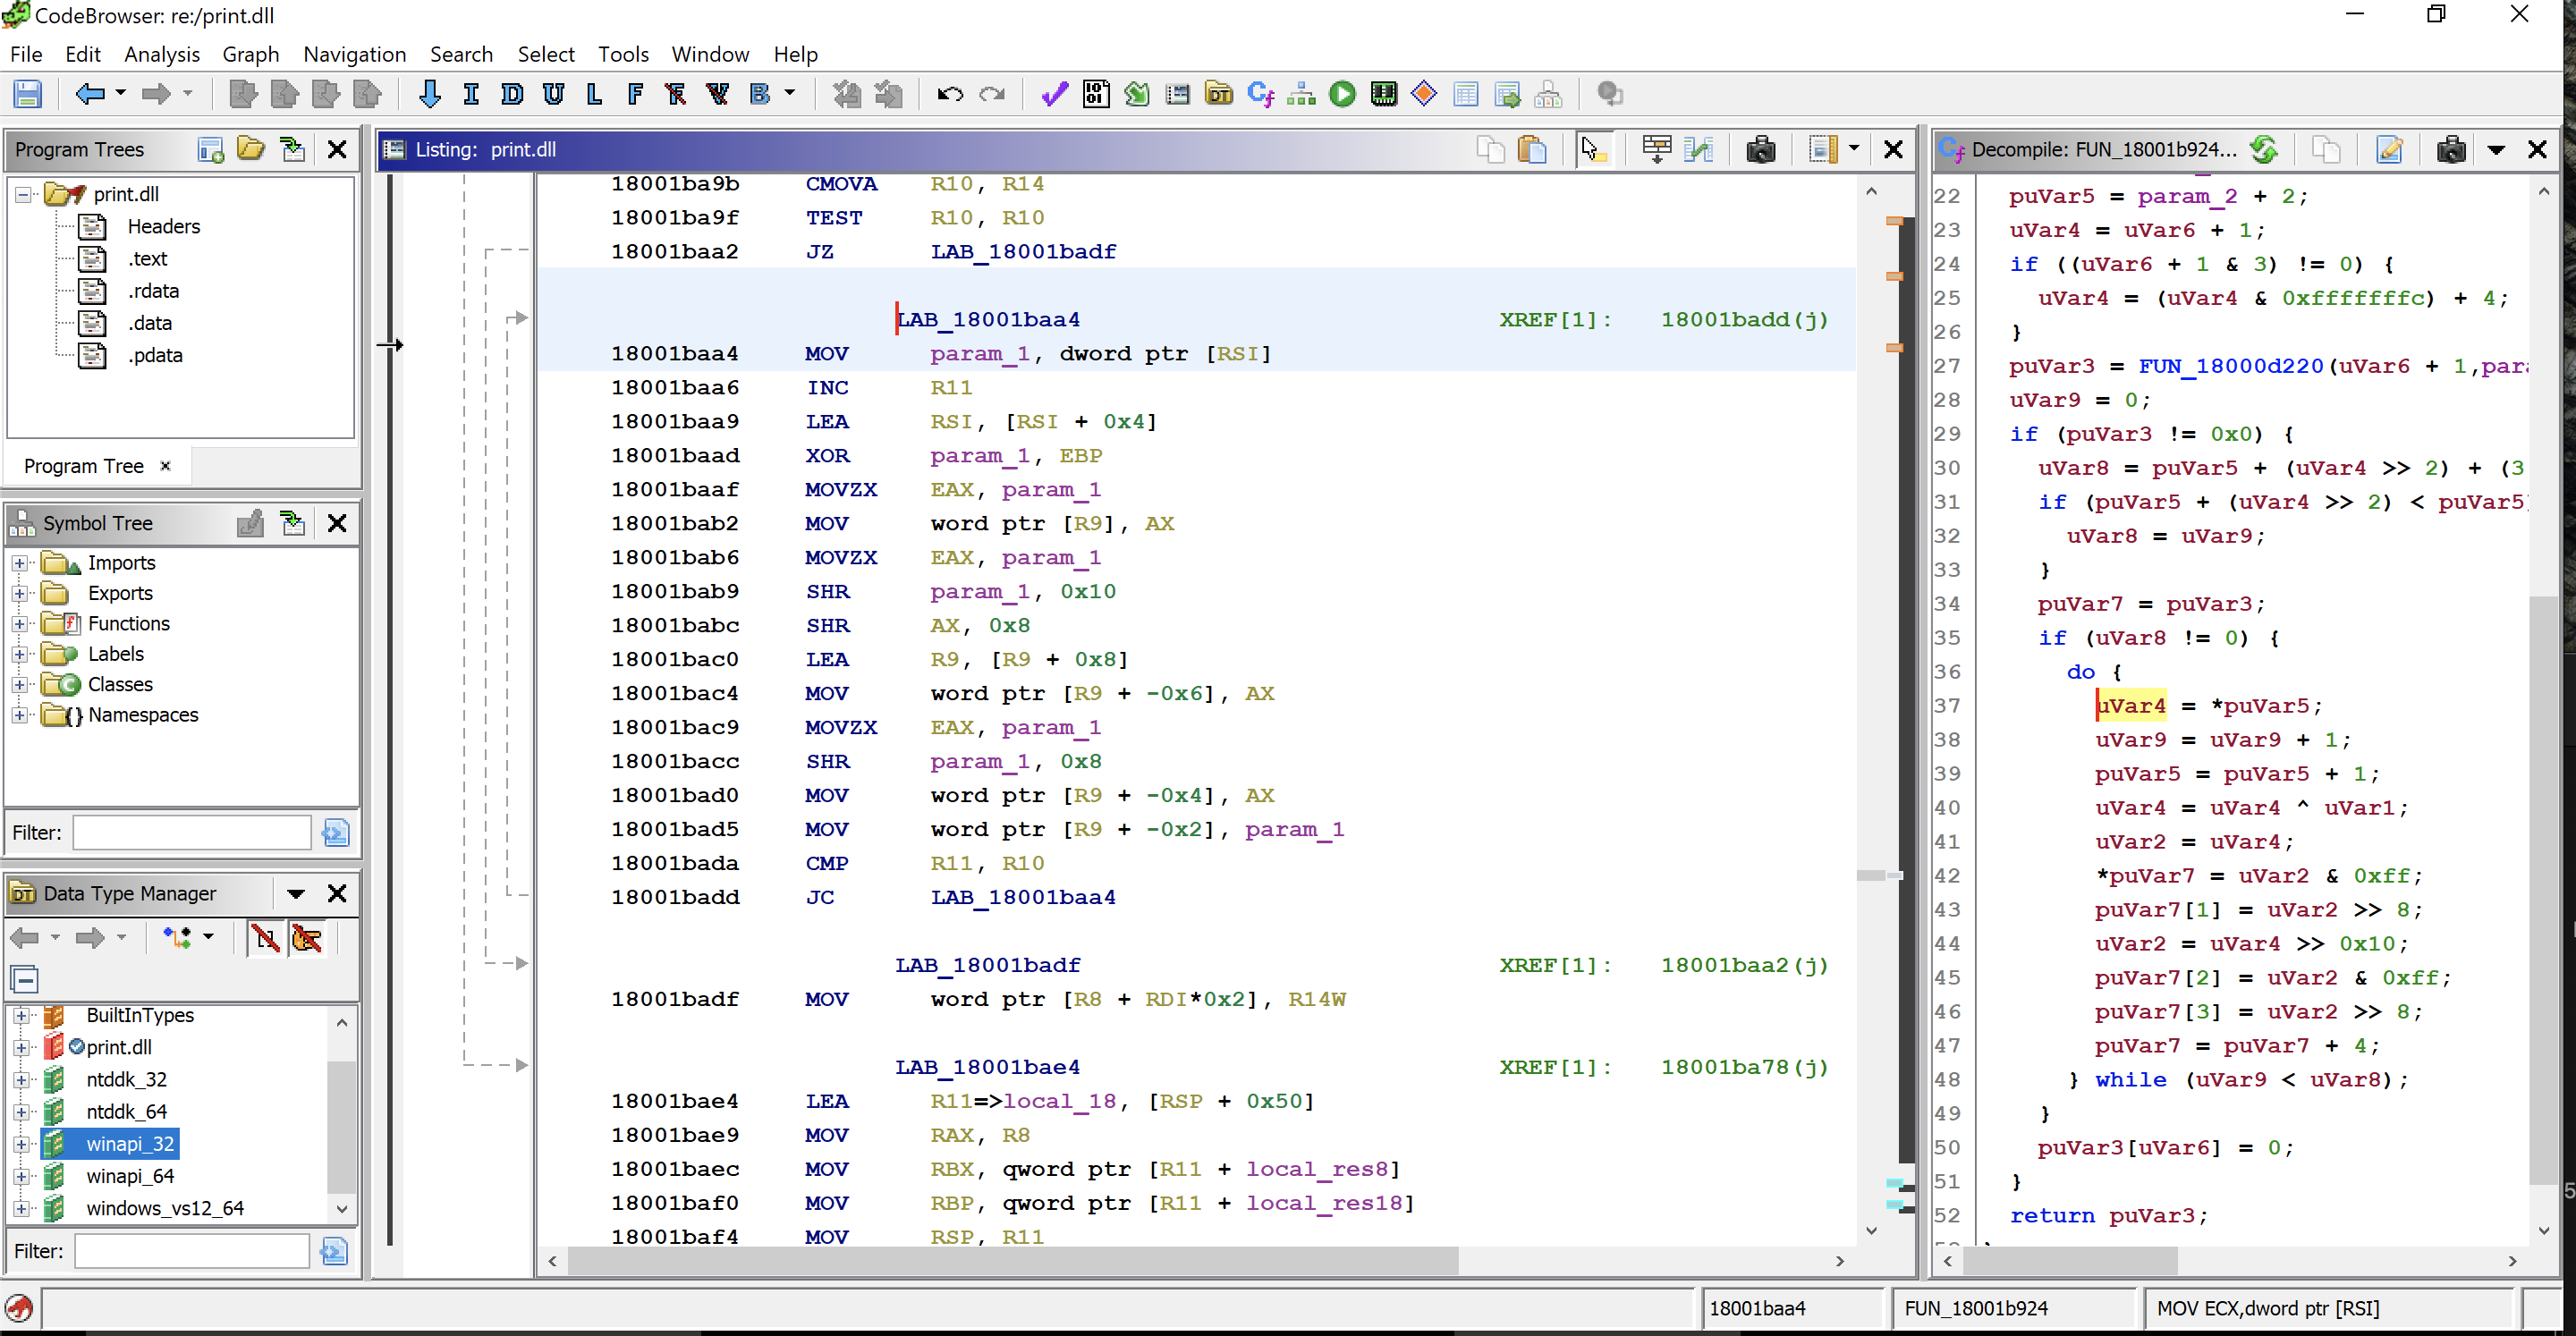2576x1336 pixels.
Task: Follow the FUN_18000d220 call in the decompiler
Action: (x=2230, y=366)
